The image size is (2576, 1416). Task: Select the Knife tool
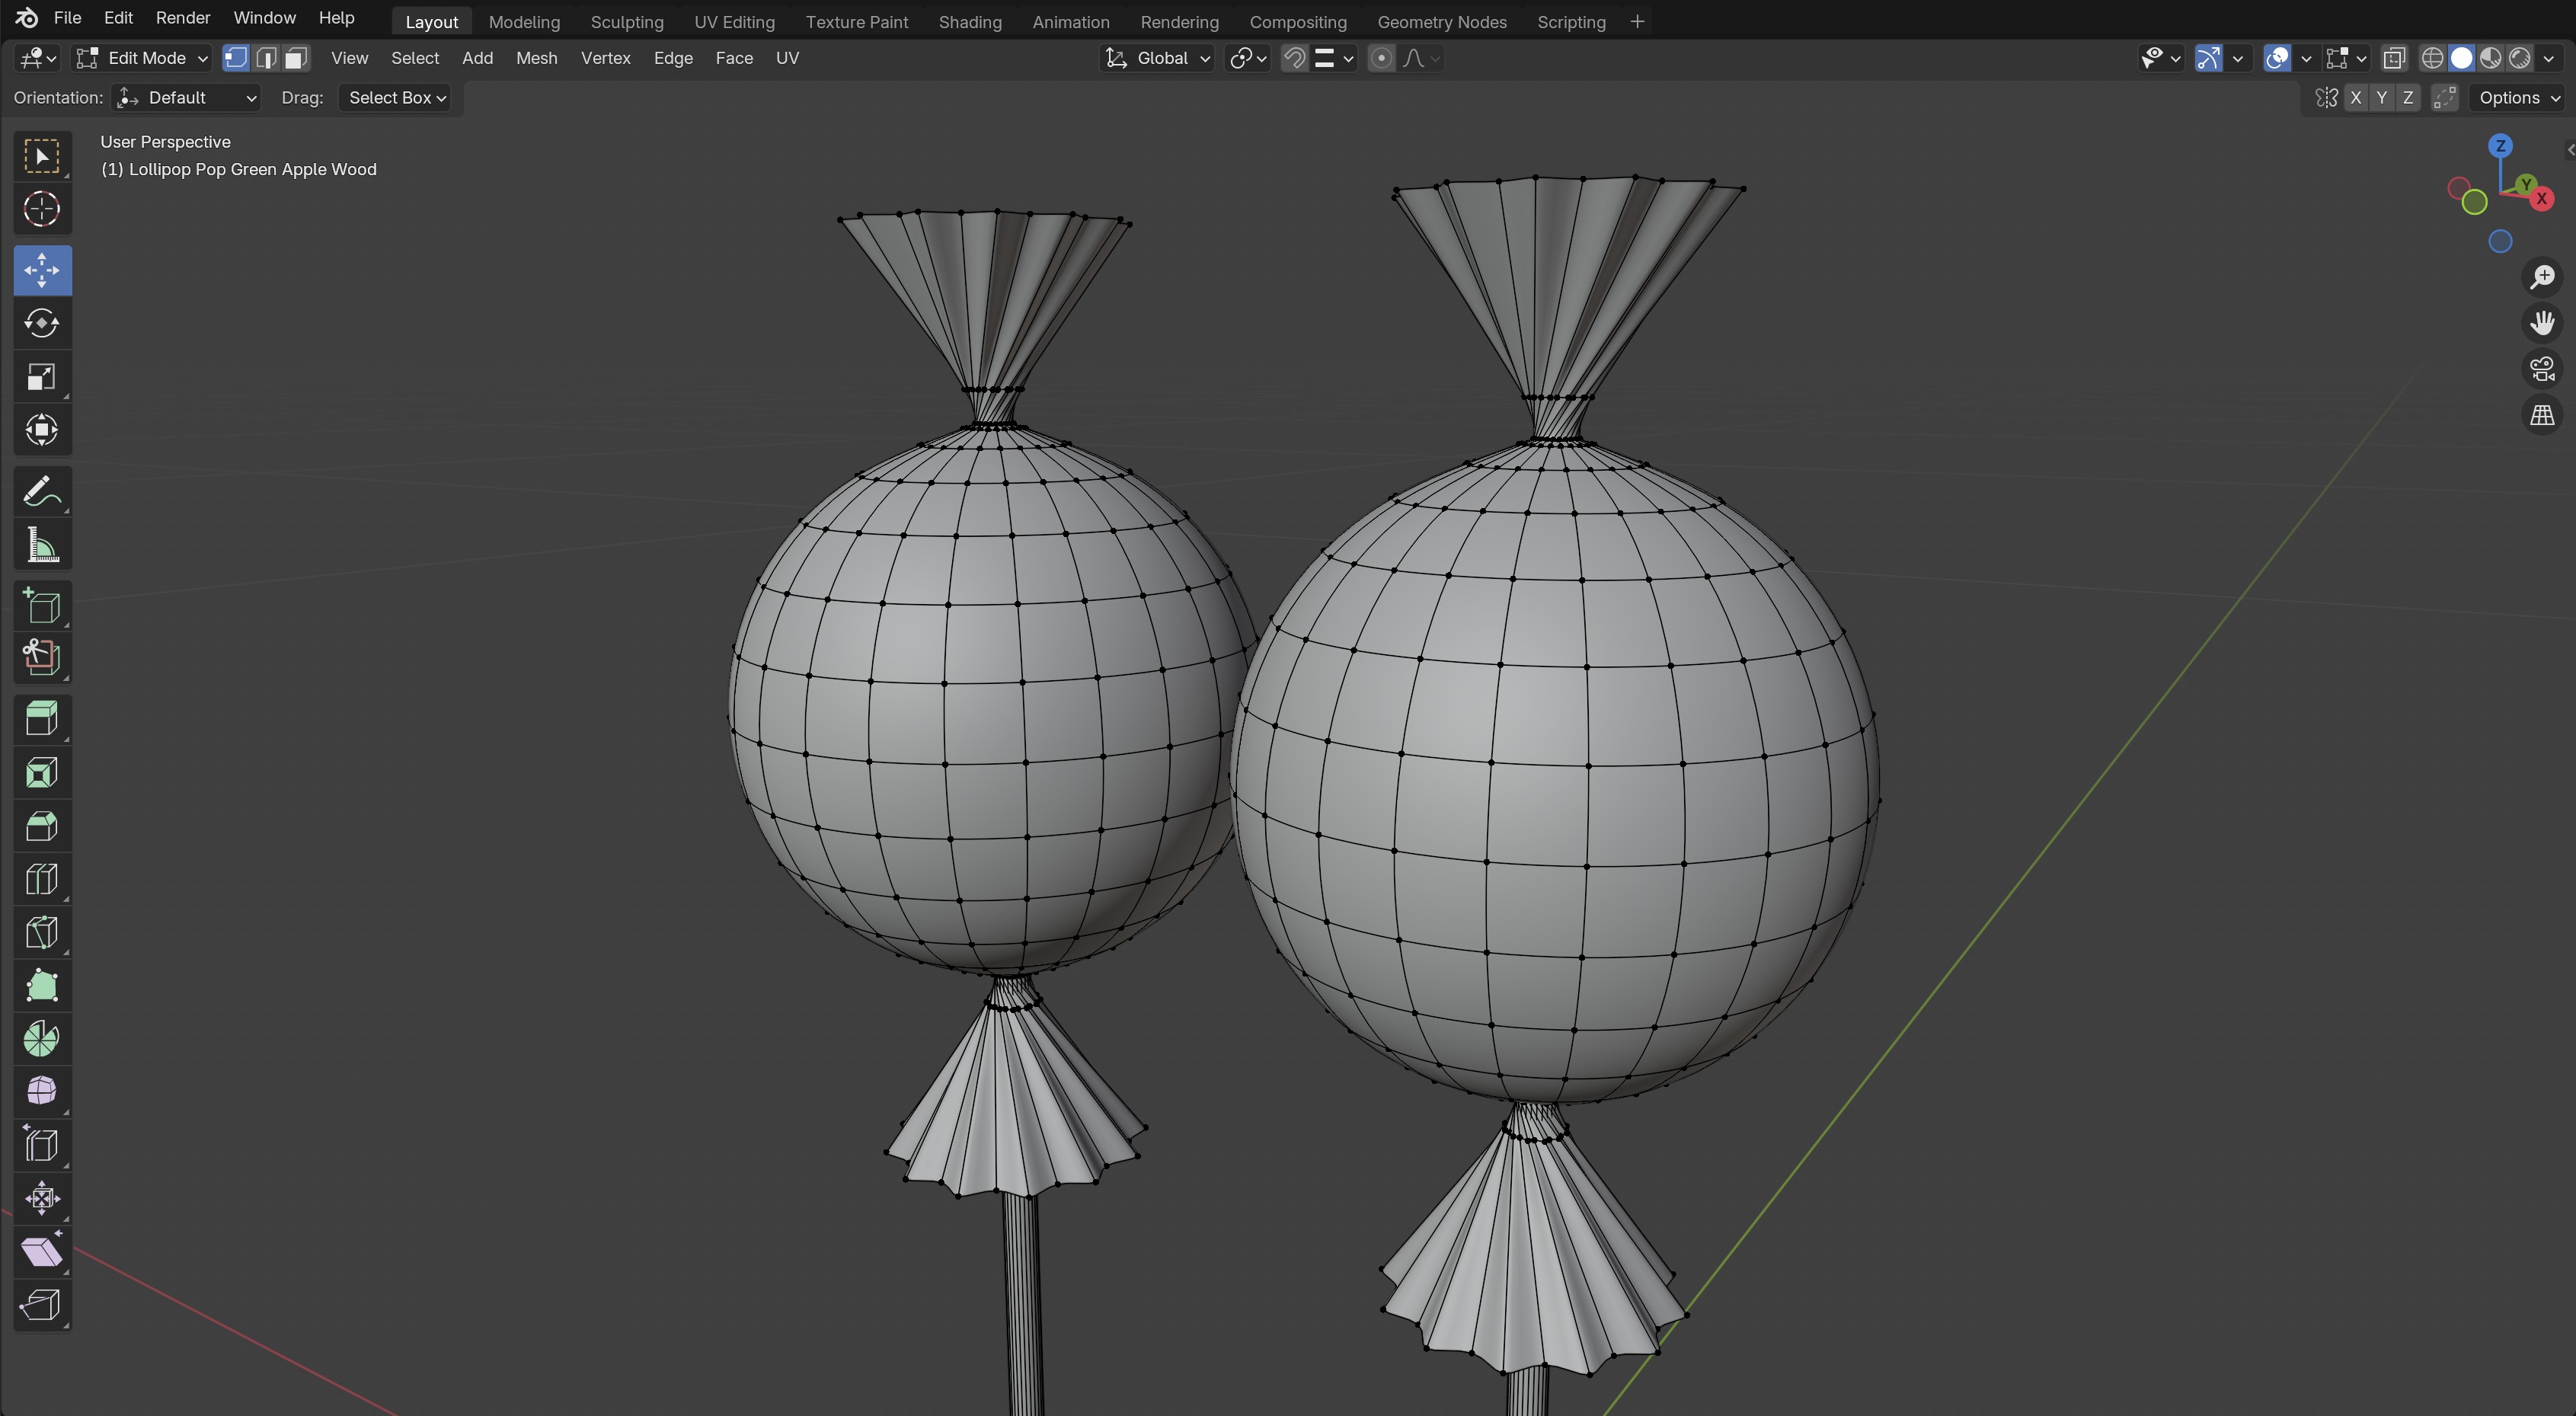tap(42, 933)
